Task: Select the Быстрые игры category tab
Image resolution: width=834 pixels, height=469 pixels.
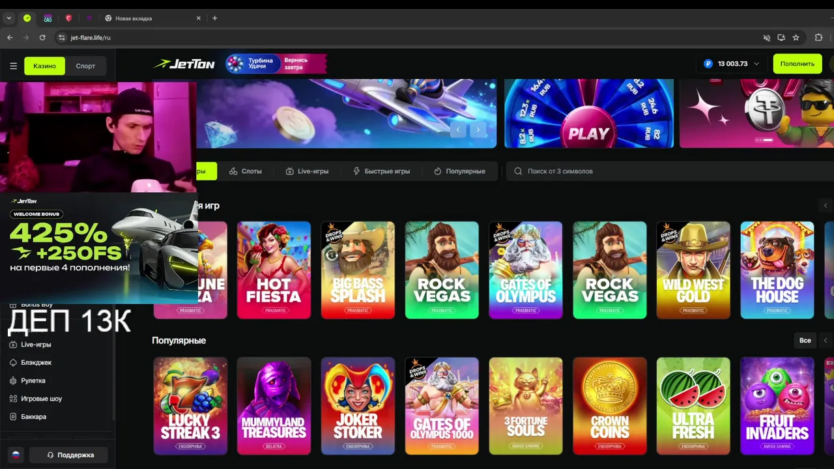Action: 381,171
